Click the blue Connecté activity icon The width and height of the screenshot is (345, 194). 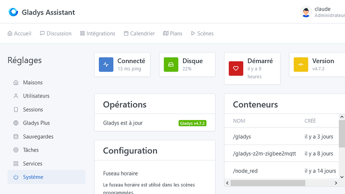click(x=106, y=64)
